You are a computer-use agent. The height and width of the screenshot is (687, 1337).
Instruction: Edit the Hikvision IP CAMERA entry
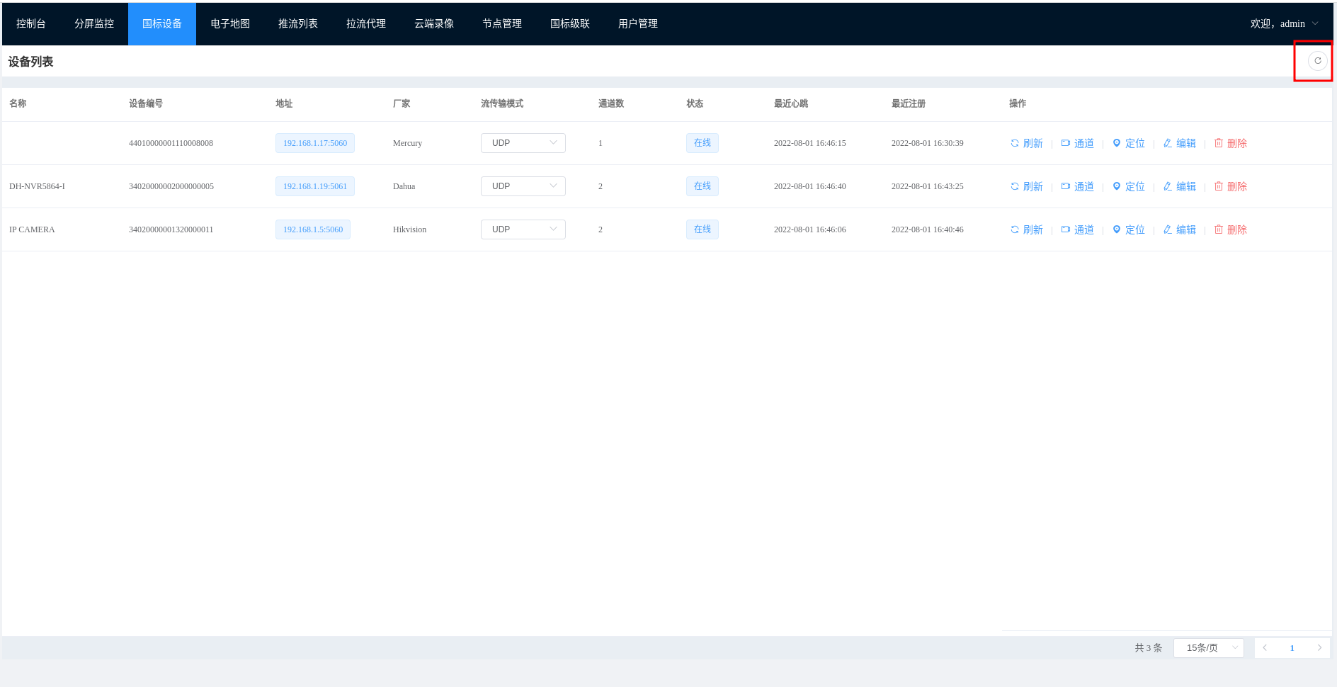click(x=1180, y=229)
